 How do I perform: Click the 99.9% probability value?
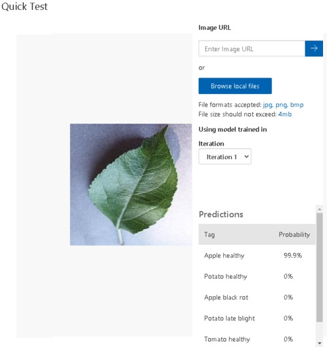[x=293, y=256]
